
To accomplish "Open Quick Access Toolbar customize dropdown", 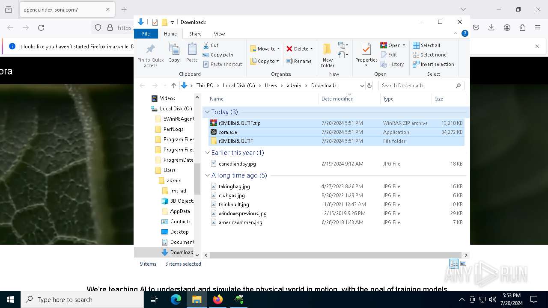I will (x=172, y=22).
